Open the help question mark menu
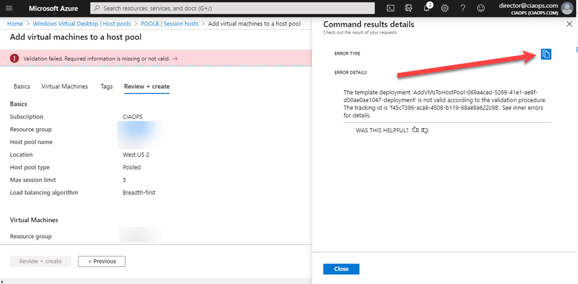The image size is (578, 284). coord(463,8)
